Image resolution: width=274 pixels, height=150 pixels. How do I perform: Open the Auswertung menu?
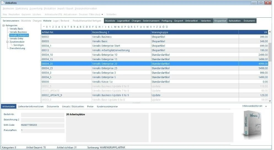click(x=36, y=8)
